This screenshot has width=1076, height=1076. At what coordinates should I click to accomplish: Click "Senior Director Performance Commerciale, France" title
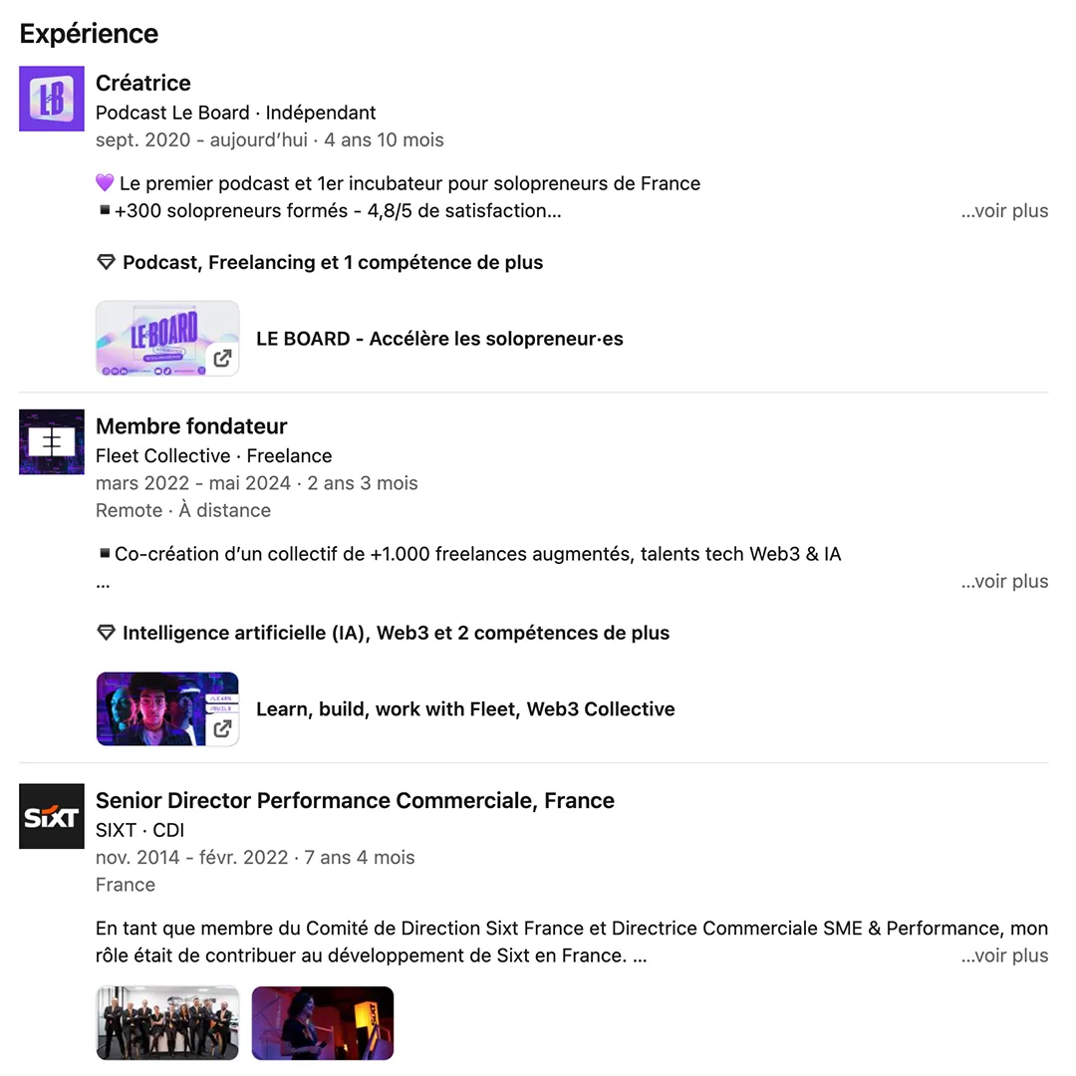tap(355, 800)
